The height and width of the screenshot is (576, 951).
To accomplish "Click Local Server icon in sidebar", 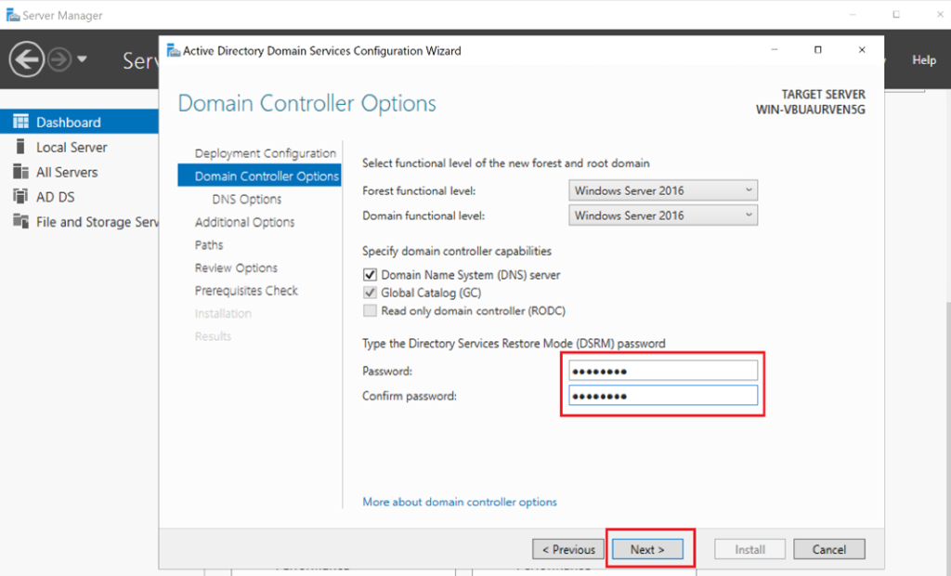I will (x=20, y=146).
